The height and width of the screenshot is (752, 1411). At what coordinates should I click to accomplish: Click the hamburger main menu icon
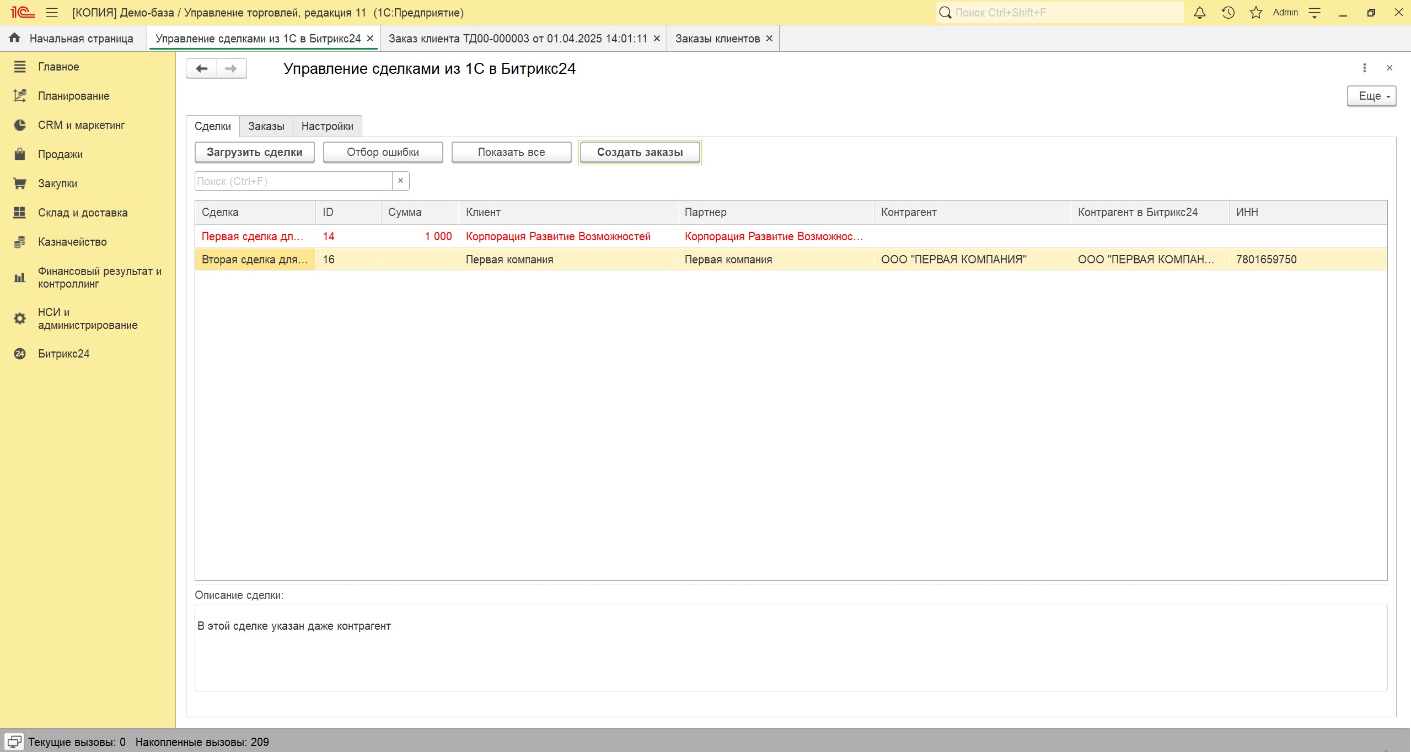(x=52, y=13)
